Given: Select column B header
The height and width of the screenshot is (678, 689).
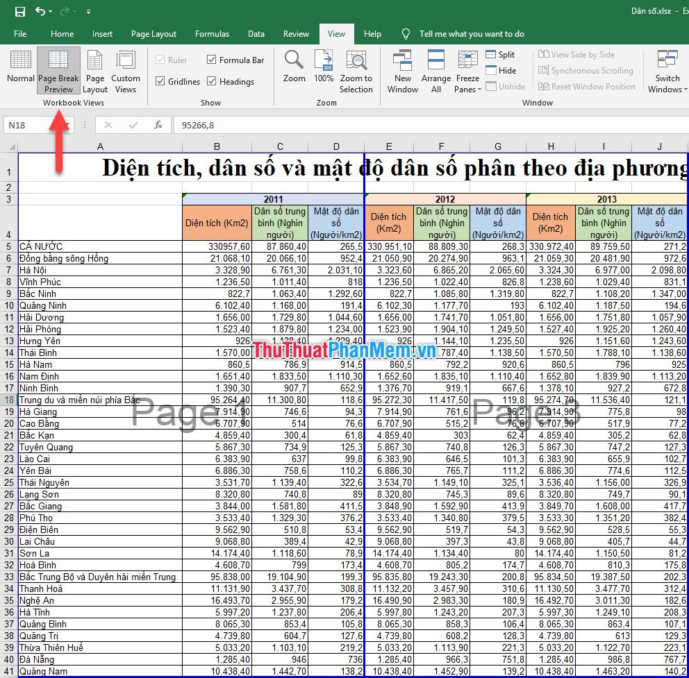Looking at the screenshot, I should pyautogui.click(x=217, y=146).
